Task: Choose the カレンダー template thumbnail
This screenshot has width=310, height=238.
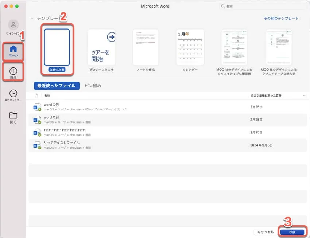Action: [x=190, y=47]
